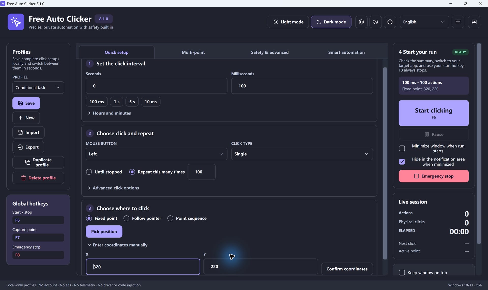The width and height of the screenshot is (488, 290).
Task: Click the Milliseconds input field
Action: click(302, 86)
